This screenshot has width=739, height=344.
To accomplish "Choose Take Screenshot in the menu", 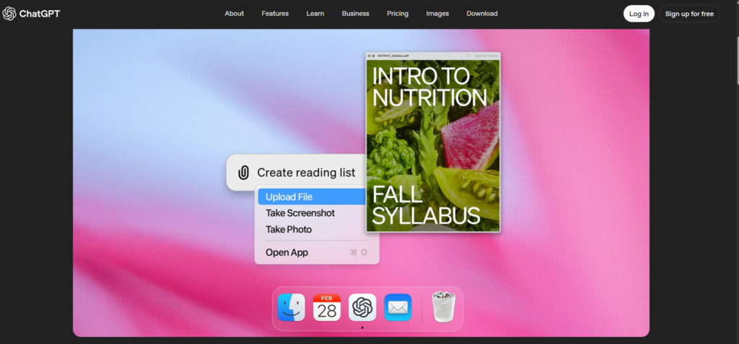I will [x=300, y=213].
